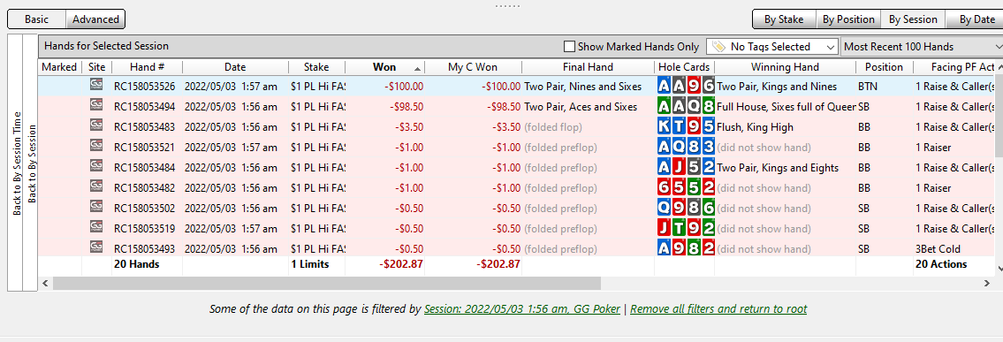The image size is (1003, 342).
Task: Click hole cards A982 for hand RC158053493
Action: pyautogui.click(x=687, y=248)
